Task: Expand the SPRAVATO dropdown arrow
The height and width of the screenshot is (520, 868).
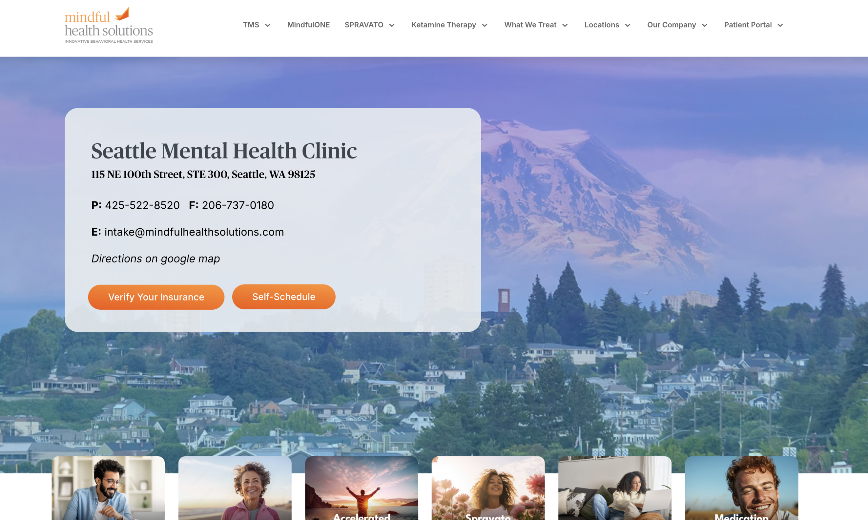Action: click(392, 25)
